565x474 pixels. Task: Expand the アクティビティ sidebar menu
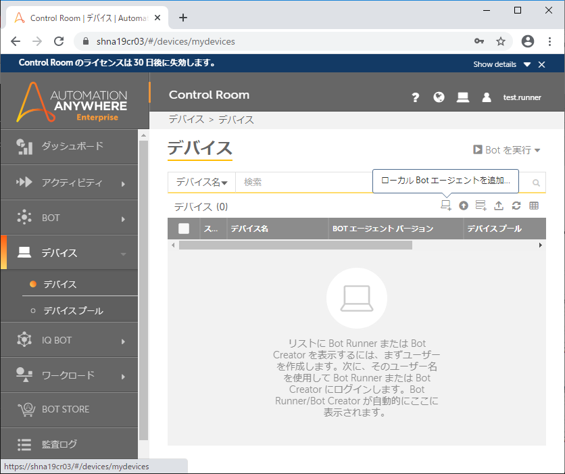point(69,183)
